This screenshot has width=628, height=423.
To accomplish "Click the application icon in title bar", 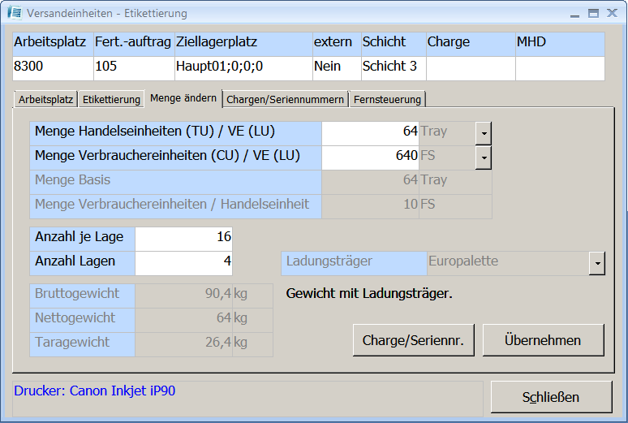I will point(15,13).
